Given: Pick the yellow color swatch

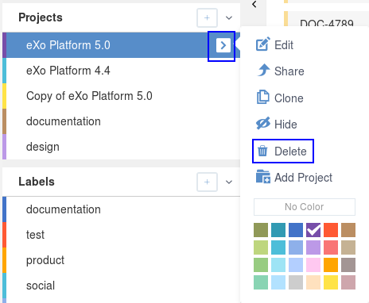Looking at the screenshot, I should click(331, 282).
